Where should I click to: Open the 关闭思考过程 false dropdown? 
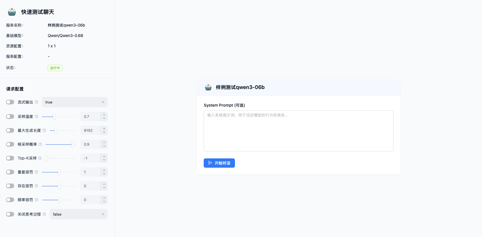pyautogui.click(x=76, y=214)
